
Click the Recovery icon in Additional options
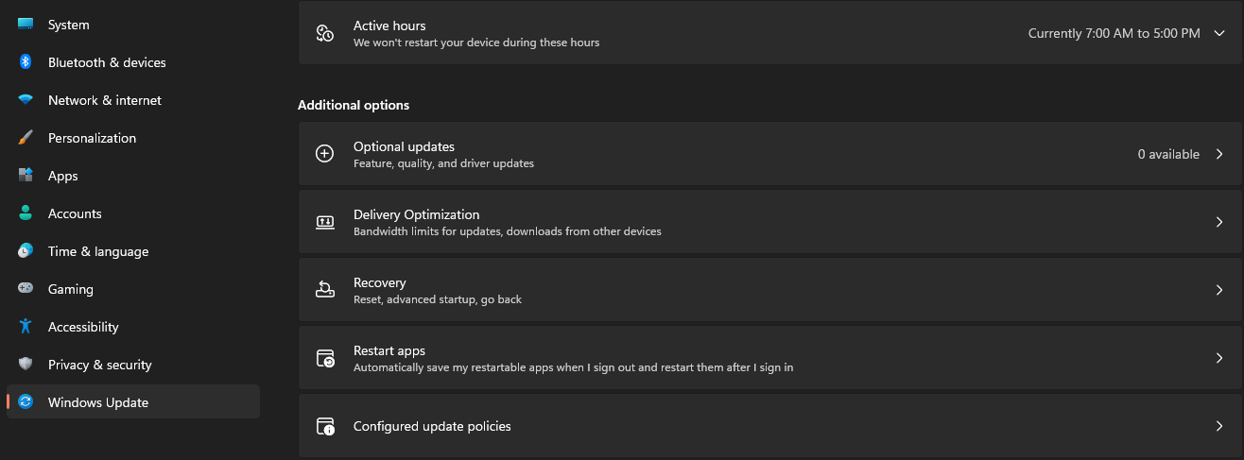coord(324,290)
